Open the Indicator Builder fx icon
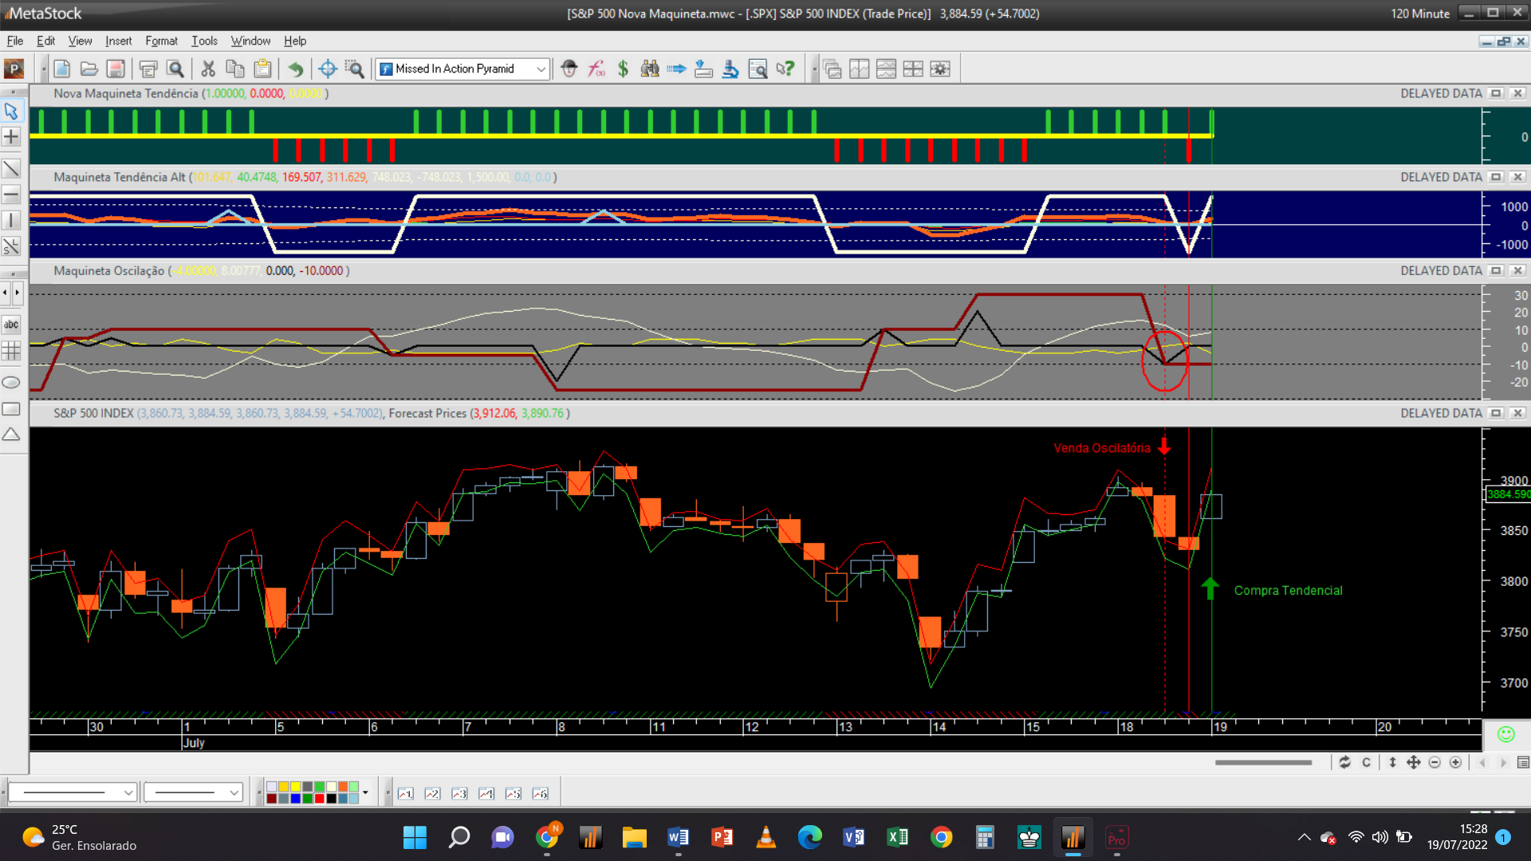 click(596, 69)
